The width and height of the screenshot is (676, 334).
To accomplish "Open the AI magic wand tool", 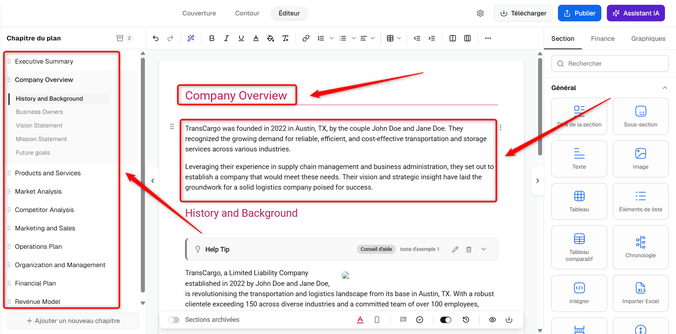I will (191, 38).
